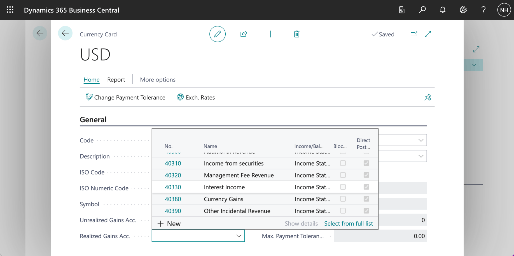
Task: Click Select from full list link
Action: [348, 224]
